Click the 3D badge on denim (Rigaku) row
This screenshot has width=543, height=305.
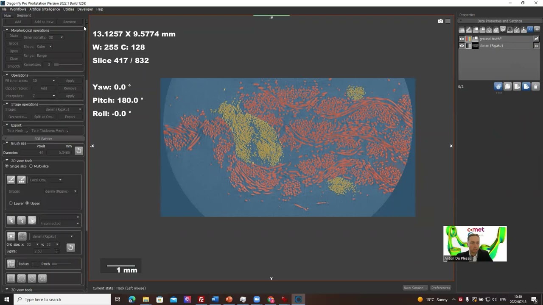[536, 46]
